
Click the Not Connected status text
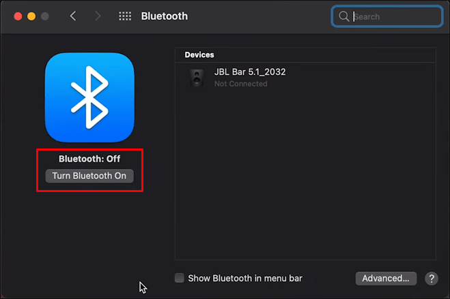[x=241, y=84]
